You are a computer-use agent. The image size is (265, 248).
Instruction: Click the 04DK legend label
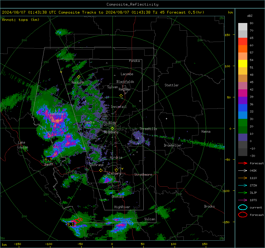tap(253, 171)
